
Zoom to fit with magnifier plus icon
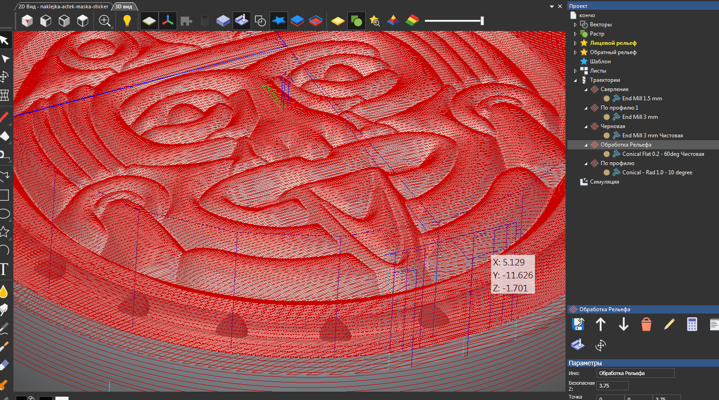pyautogui.click(x=105, y=21)
